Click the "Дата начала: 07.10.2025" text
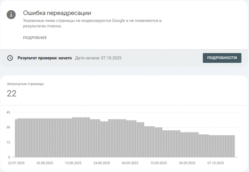 click(x=98, y=58)
